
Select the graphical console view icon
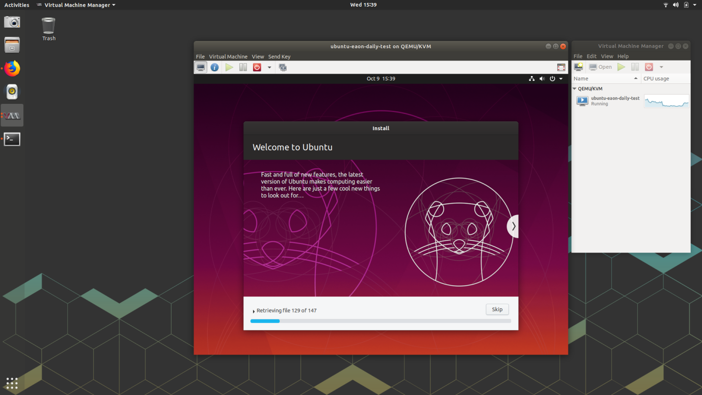200,67
